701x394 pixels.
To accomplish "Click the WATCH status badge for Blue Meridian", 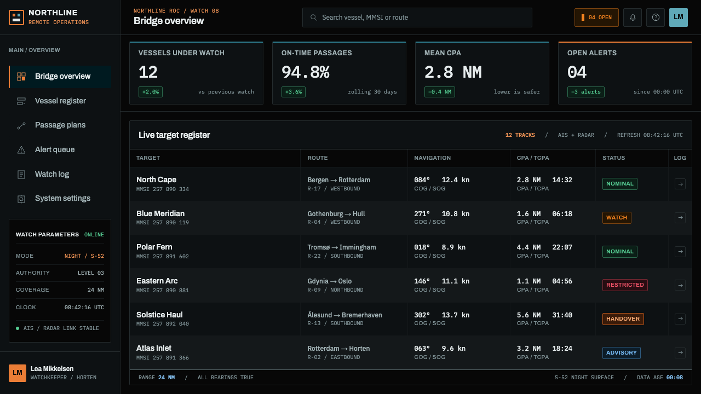I will [617, 218].
